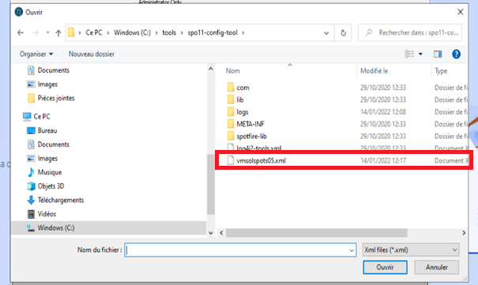Expand chevron after spo11-config-tool breadcrumb
The image size is (478, 285).
243,32
